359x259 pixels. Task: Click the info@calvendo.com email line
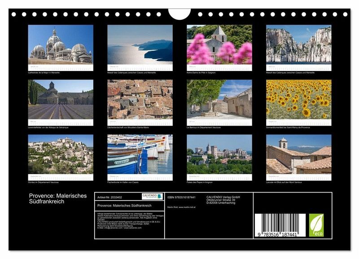tap(119, 228)
